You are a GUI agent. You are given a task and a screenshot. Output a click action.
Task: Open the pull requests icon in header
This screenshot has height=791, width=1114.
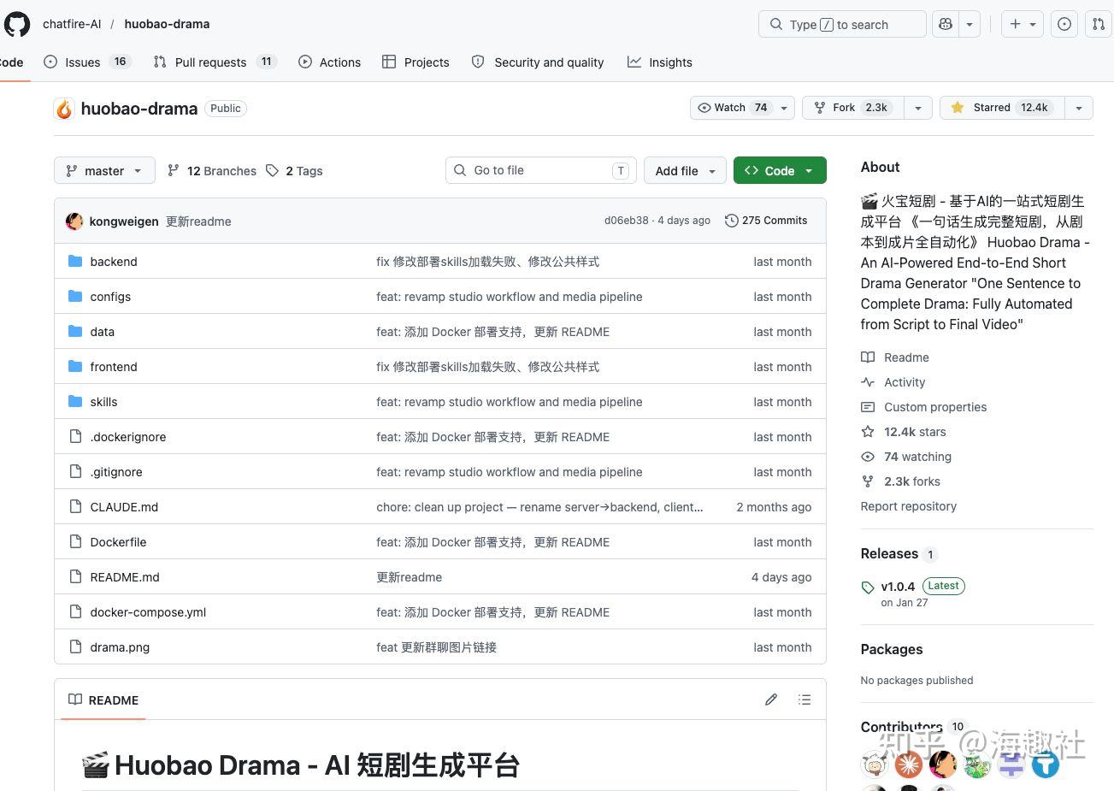click(x=1099, y=24)
